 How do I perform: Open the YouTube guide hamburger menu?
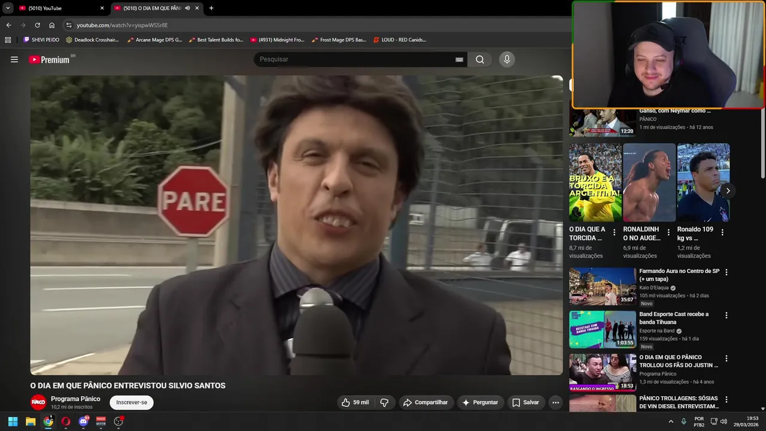coord(14,59)
